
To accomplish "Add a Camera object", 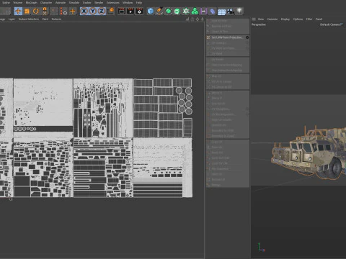I will 231,12.
